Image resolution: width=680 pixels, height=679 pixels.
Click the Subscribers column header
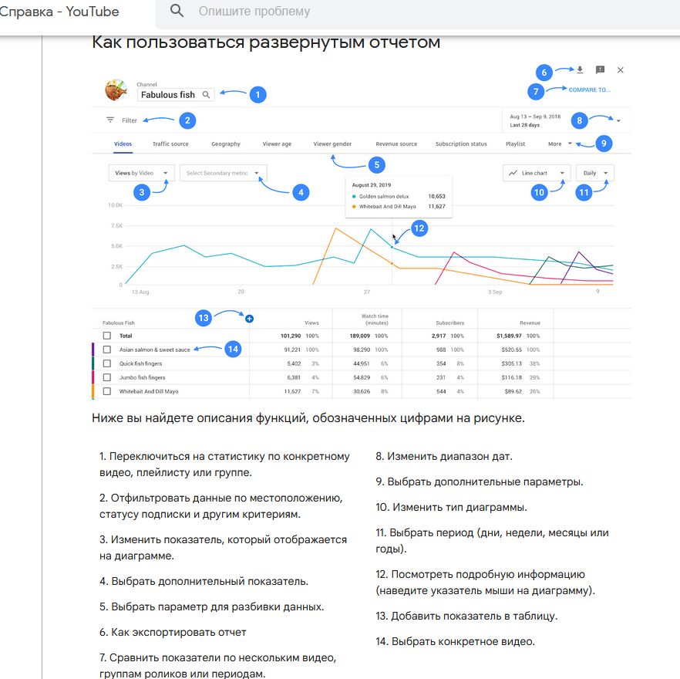(449, 323)
